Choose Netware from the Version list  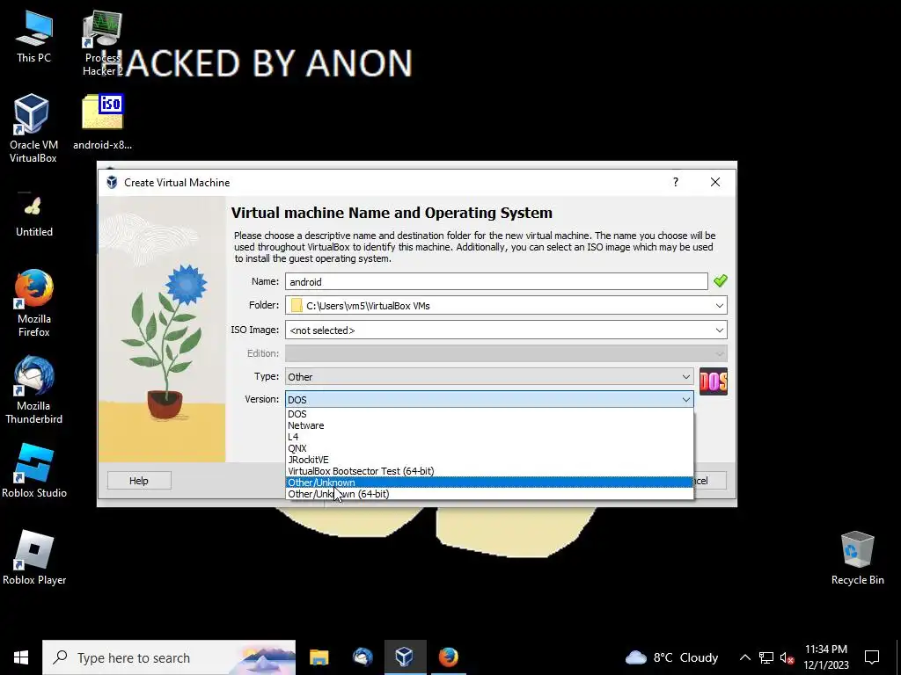(489, 425)
